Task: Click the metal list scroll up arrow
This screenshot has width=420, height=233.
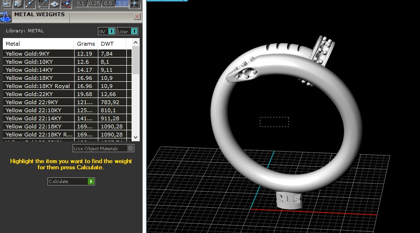Action: click(135, 42)
